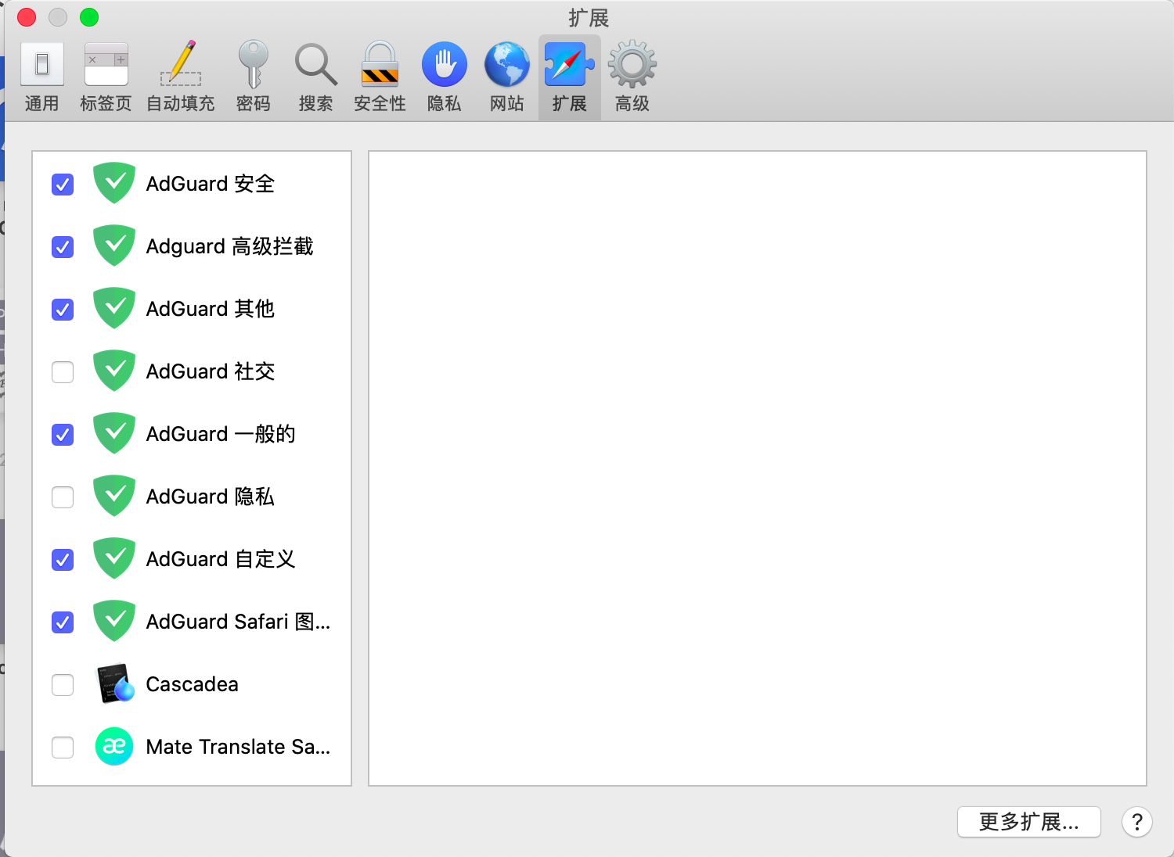Screen dimensions: 1174x857
Task: Zoom the window with green button
Action: point(89,17)
